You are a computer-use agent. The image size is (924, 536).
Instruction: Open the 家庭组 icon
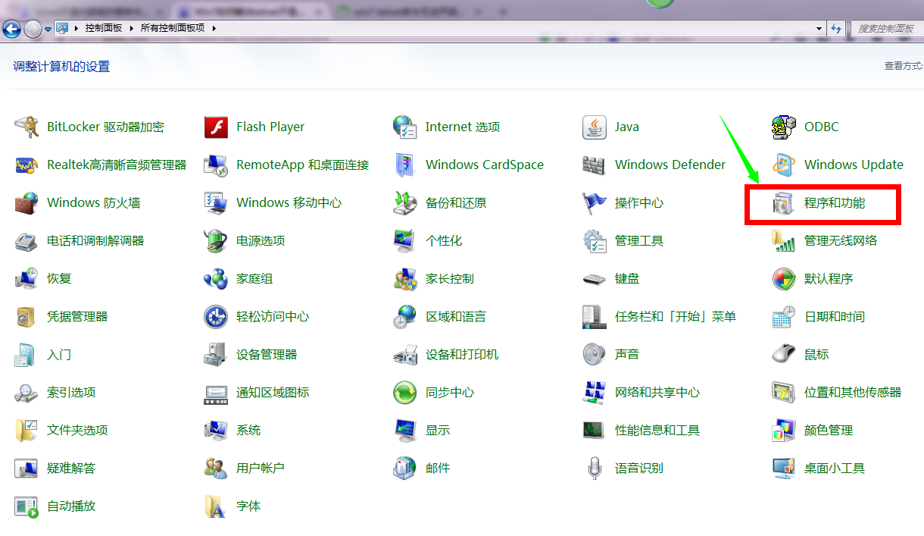(216, 278)
